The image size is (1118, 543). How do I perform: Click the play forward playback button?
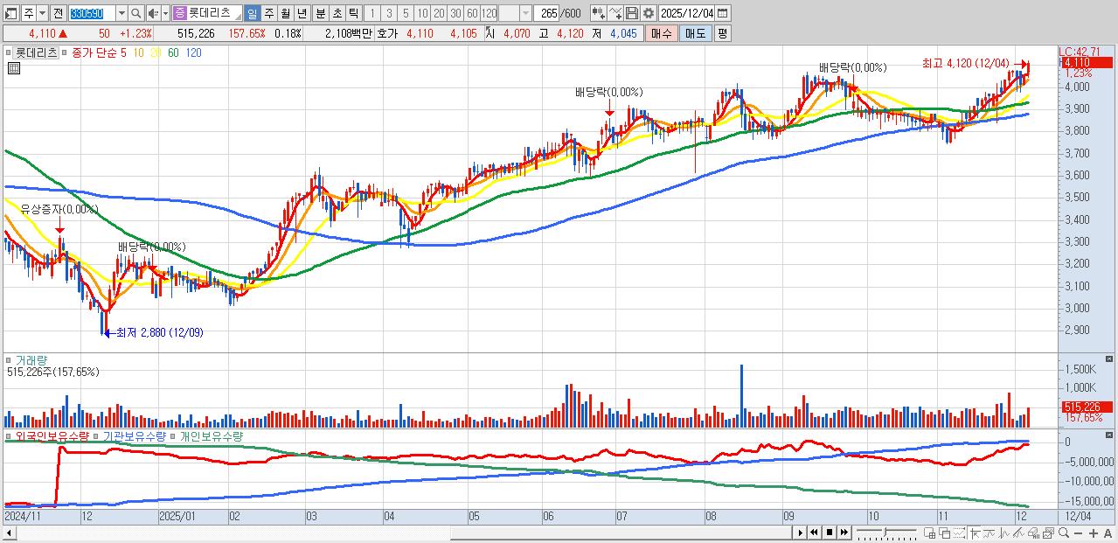pos(801,533)
